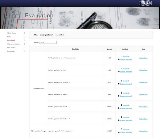160x138 pixels.
Task: Click the 'TOS Installation Package' category cell
Action: pyautogui.click(x=38, y=131)
